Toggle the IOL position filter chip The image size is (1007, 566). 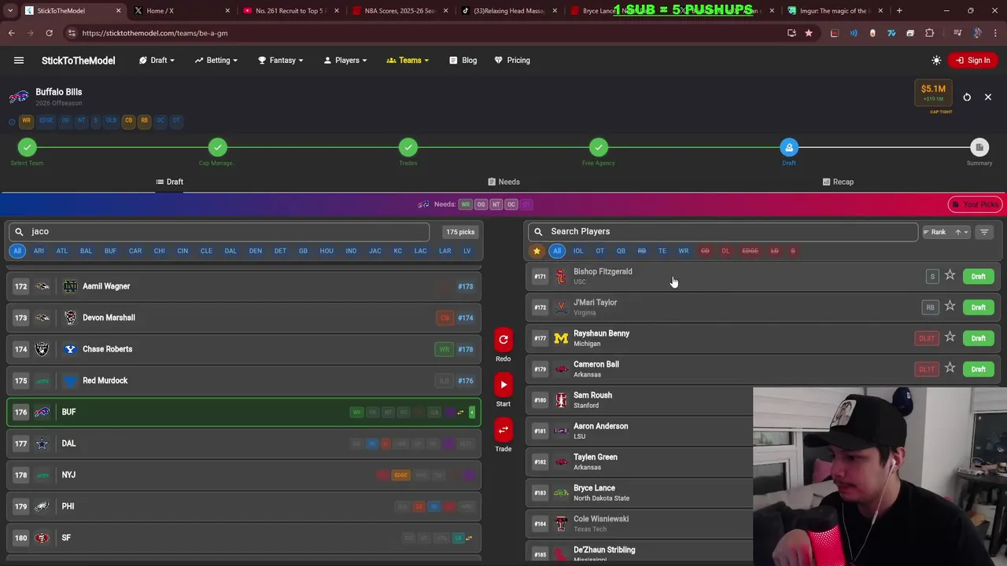[578, 251]
